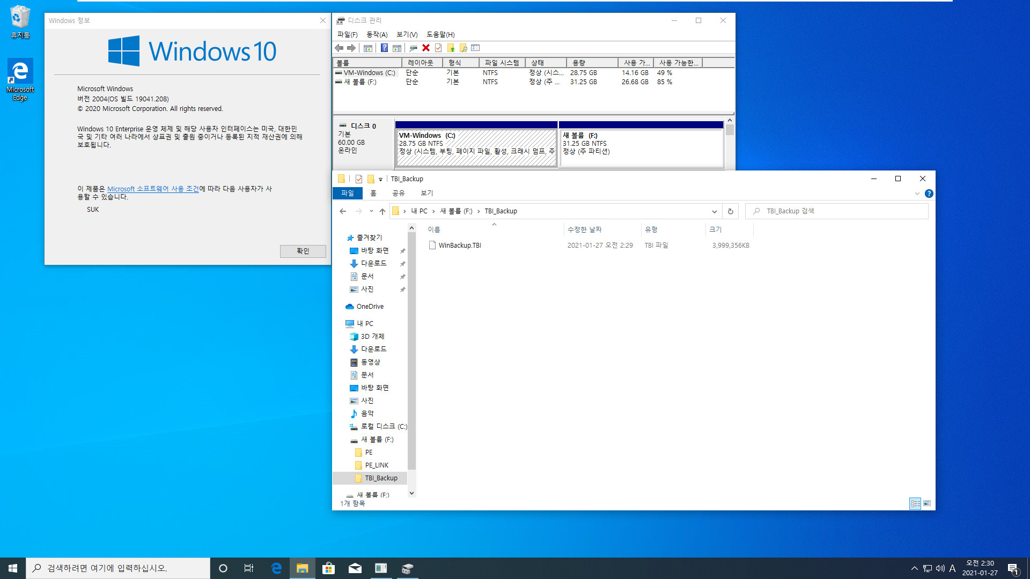
Task: Open the Recycle Bin desktop icon
Action: coord(20,22)
